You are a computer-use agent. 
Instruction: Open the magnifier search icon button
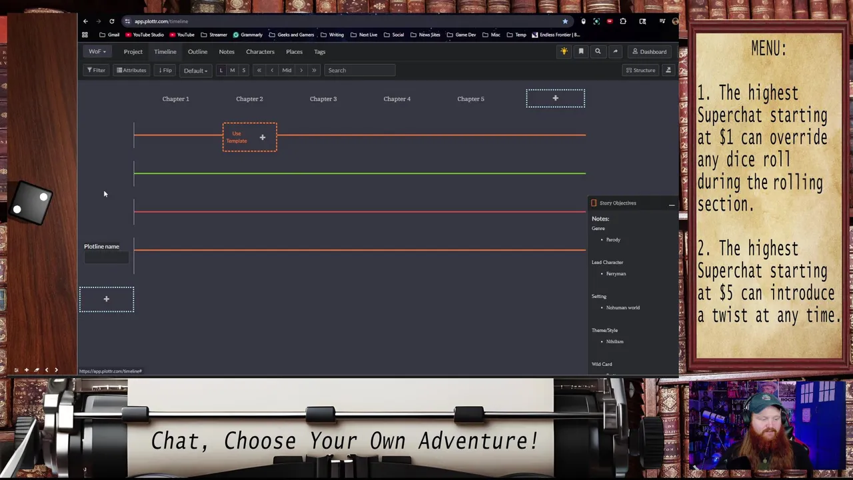tap(598, 51)
